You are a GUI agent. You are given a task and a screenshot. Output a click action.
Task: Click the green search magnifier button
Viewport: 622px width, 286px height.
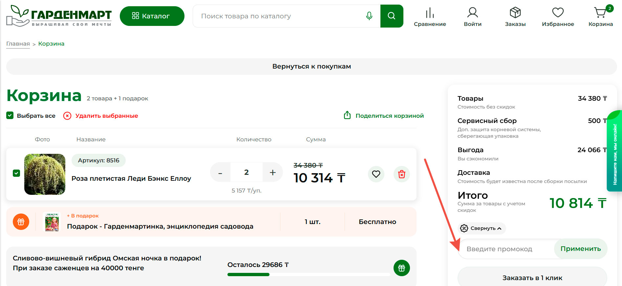392,16
